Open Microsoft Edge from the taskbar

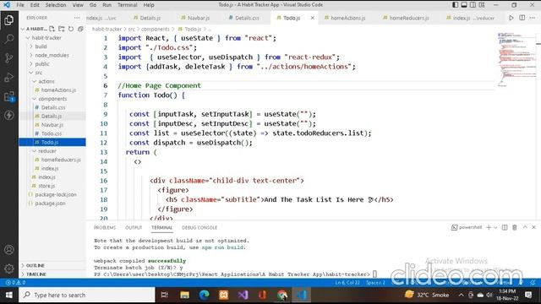[x=205, y=295]
